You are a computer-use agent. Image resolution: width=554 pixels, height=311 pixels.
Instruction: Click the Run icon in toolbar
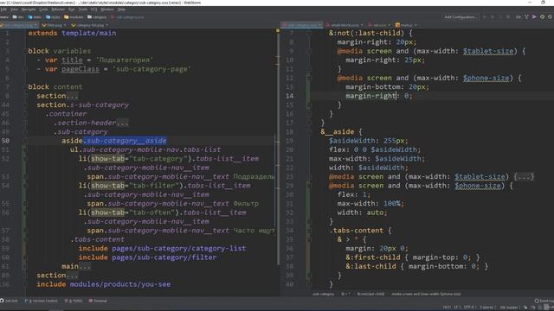coord(485,17)
